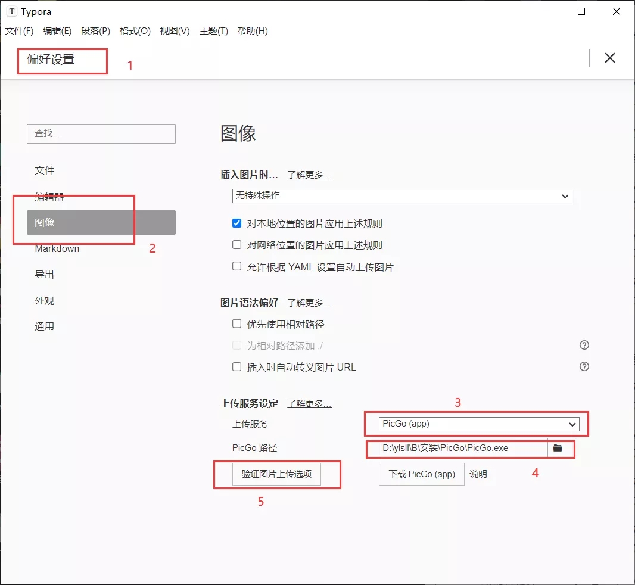Click the help icon beside 插入时自动转义图片 URL
Image resolution: width=635 pixels, height=585 pixels.
pos(584,366)
